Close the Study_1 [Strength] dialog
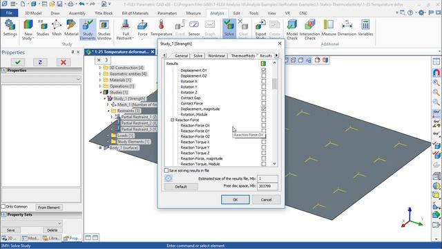Viewport: 442px width, 249px height. pyautogui.click(x=279, y=44)
